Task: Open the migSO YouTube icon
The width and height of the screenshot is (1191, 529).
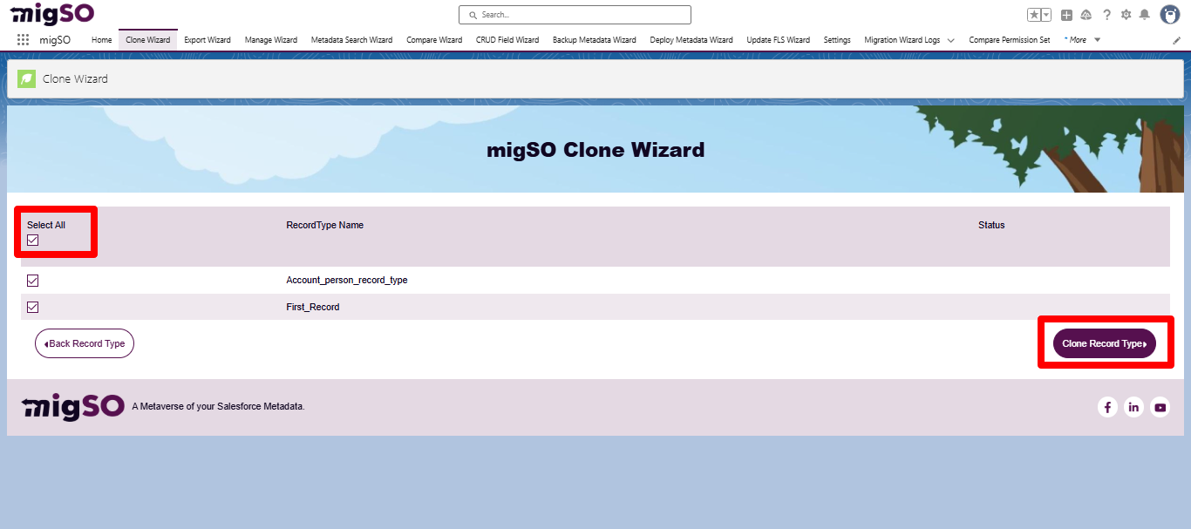Action: tap(1160, 407)
